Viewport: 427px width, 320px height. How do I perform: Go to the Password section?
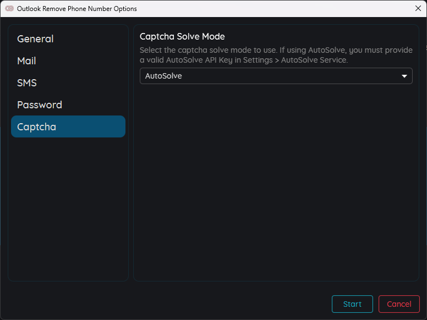[x=68, y=105]
